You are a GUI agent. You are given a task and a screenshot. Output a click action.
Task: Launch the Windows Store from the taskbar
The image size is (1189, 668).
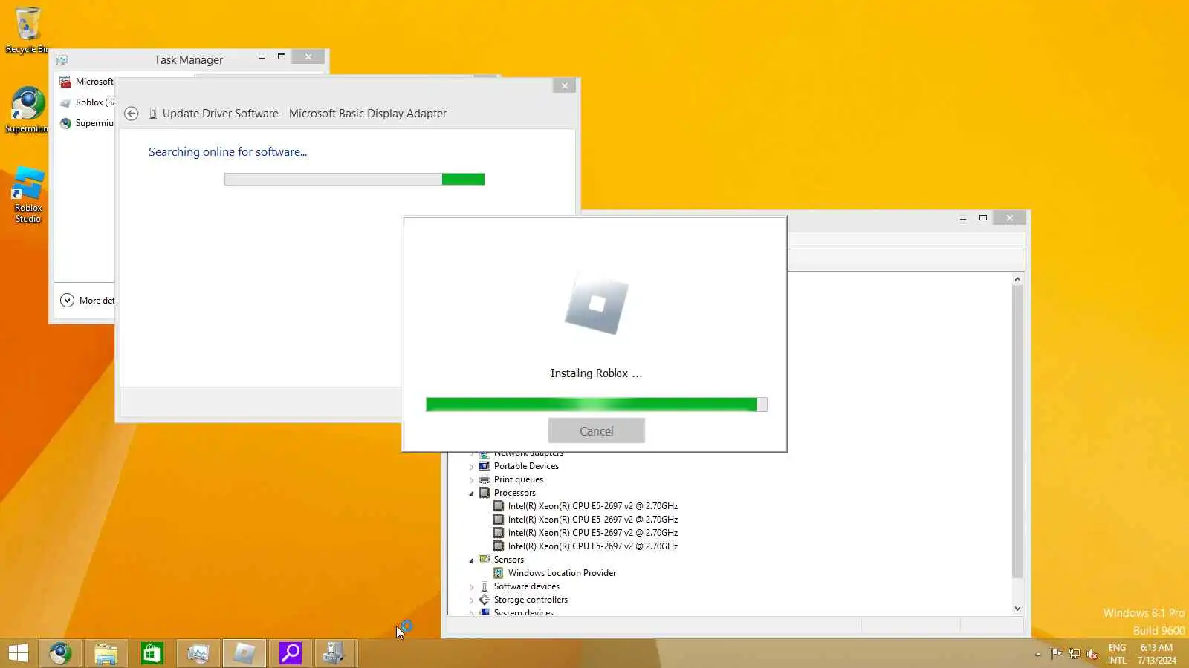(152, 653)
